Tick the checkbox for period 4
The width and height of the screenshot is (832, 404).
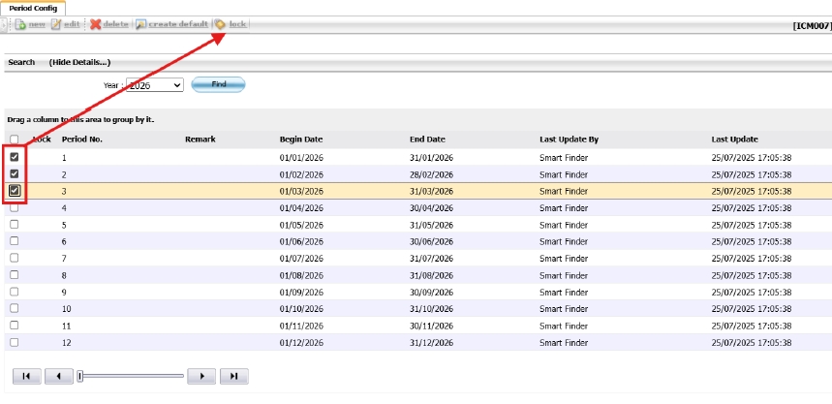[15, 208]
